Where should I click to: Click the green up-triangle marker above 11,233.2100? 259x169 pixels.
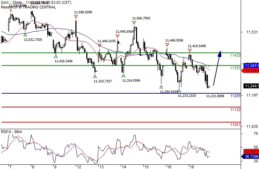pos(179,90)
